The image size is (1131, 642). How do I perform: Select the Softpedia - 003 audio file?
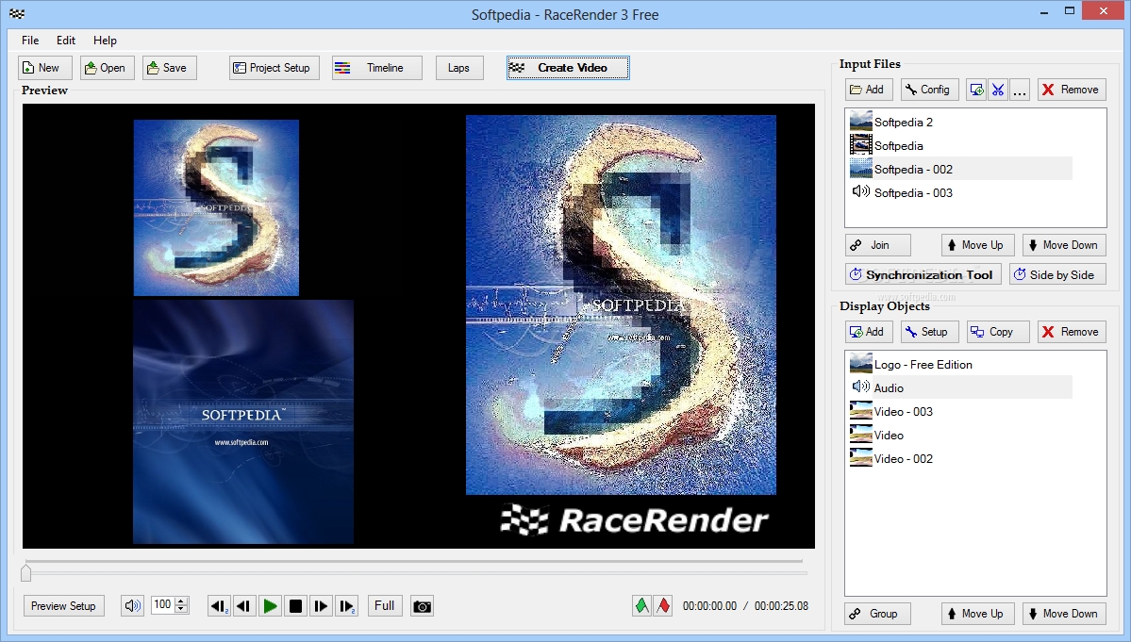(961, 193)
